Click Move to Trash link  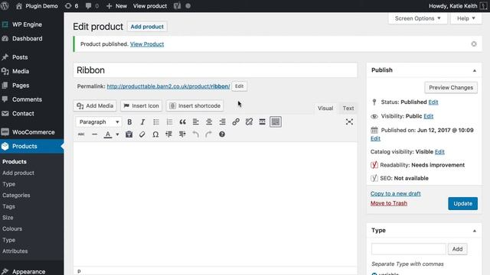[x=389, y=203]
